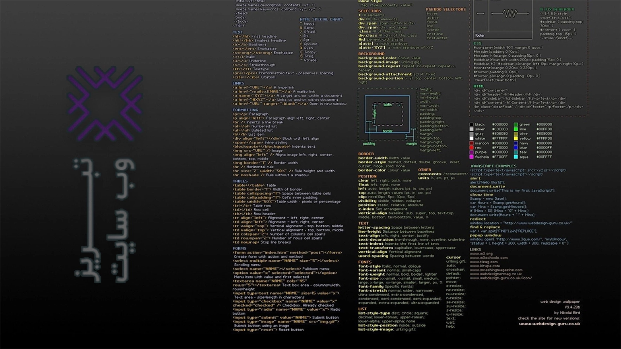Click the "POSITION" section heading
The image size is (621, 349).
(x=367, y=176)
